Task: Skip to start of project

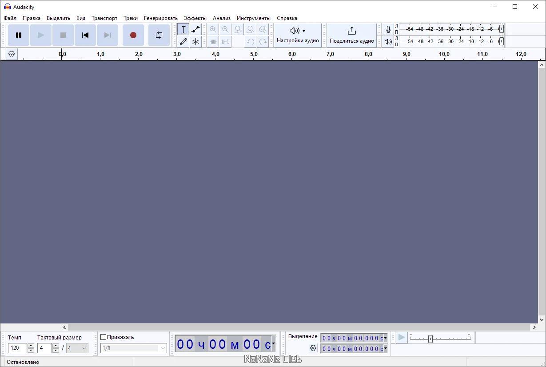Action: pyautogui.click(x=85, y=35)
